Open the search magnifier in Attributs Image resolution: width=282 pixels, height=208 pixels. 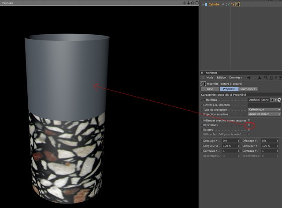266,78
